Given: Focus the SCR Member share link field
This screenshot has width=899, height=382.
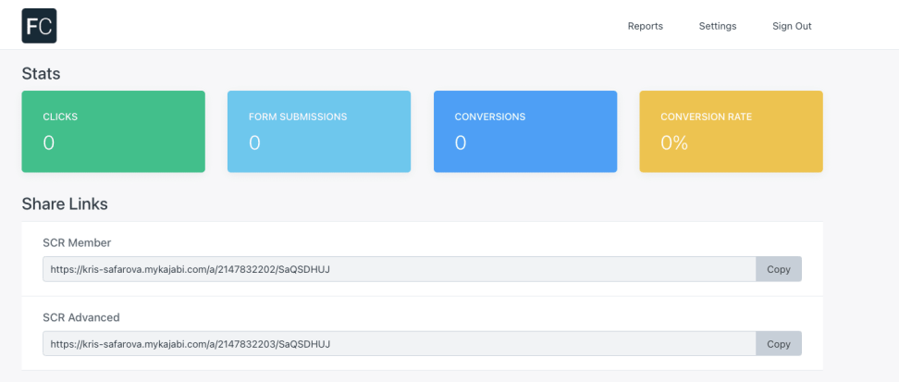Looking at the screenshot, I should tap(399, 269).
